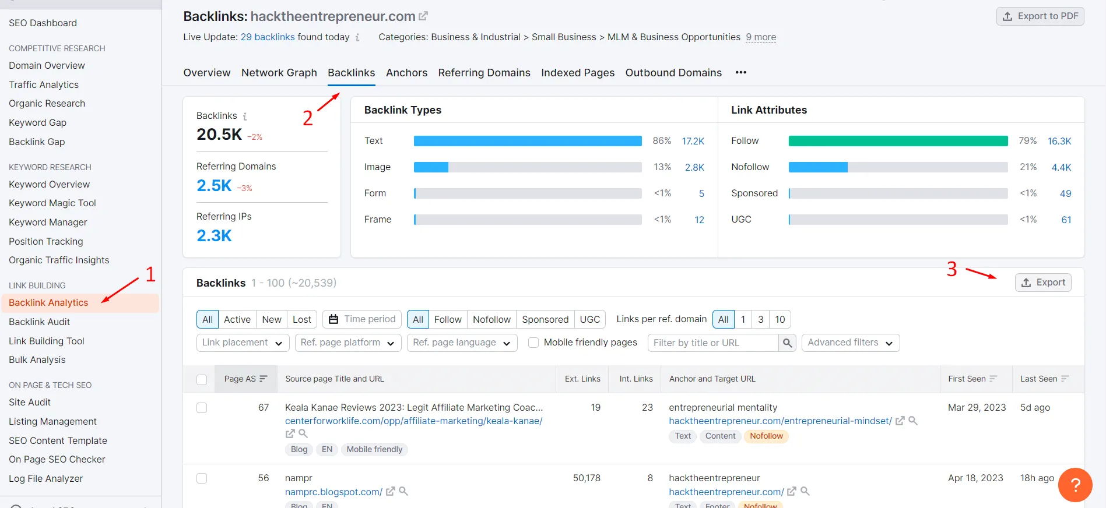1106x508 pixels.
Task: Switch to the Overview tab
Action: (x=207, y=73)
